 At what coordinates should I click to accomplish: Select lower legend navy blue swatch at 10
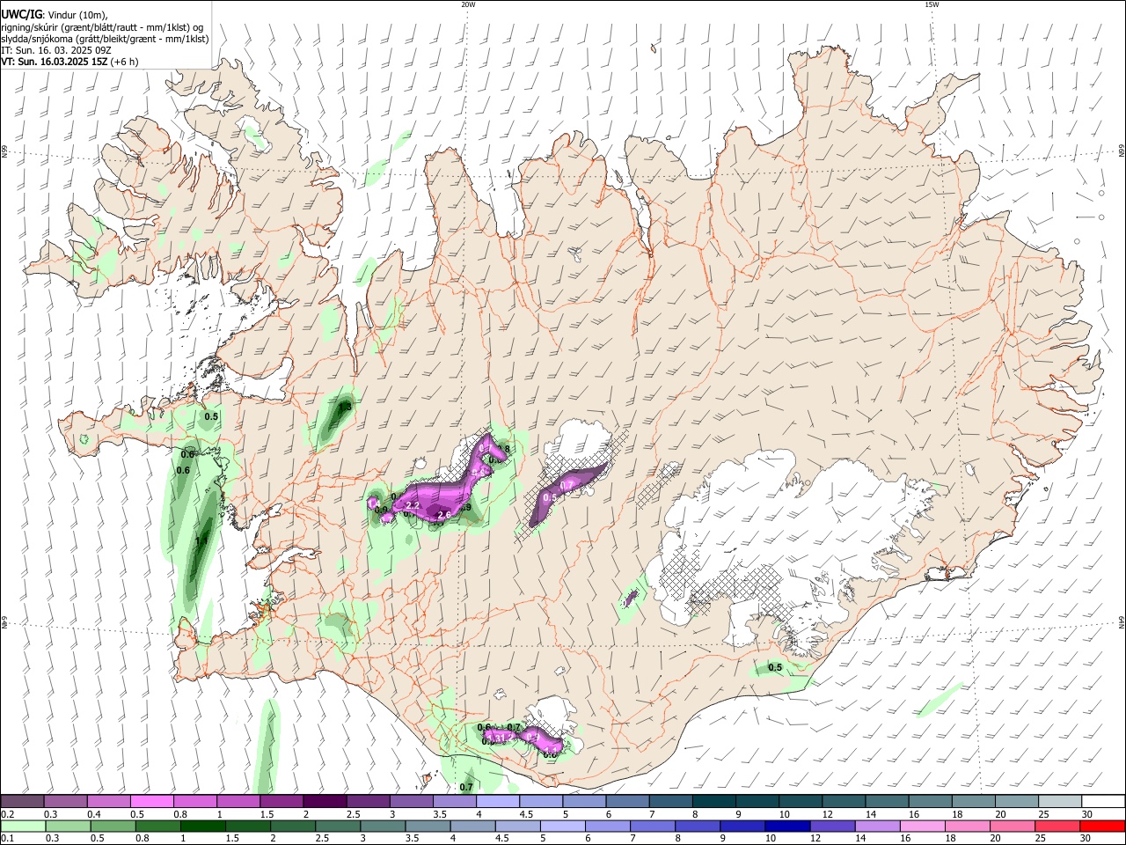(x=787, y=826)
